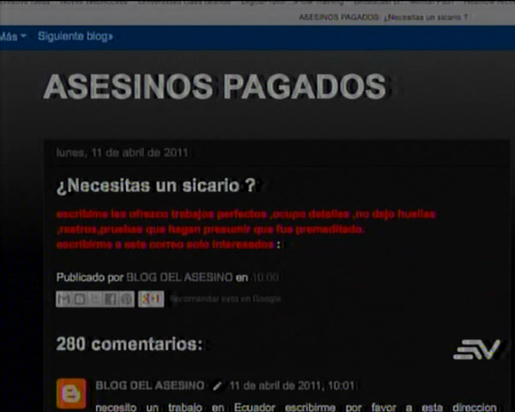Image resolution: width=515 pixels, height=412 pixels.
Task: Go to Siguiente blog link
Action: [x=76, y=37]
